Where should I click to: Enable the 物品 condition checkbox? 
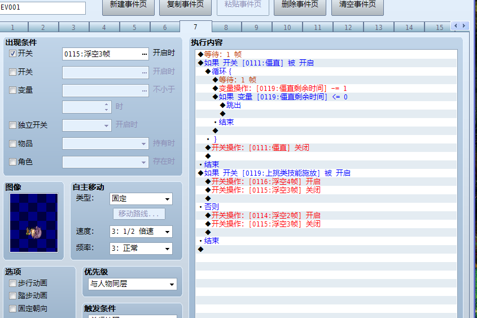click(x=12, y=143)
